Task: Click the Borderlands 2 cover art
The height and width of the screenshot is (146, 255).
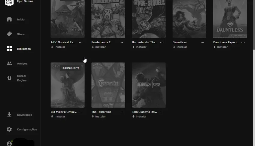Action: [x=108, y=19]
